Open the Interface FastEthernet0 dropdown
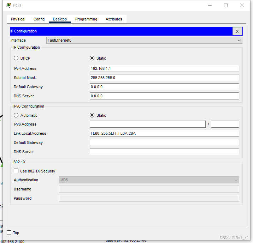This screenshot has width=253, height=243. 144,40
